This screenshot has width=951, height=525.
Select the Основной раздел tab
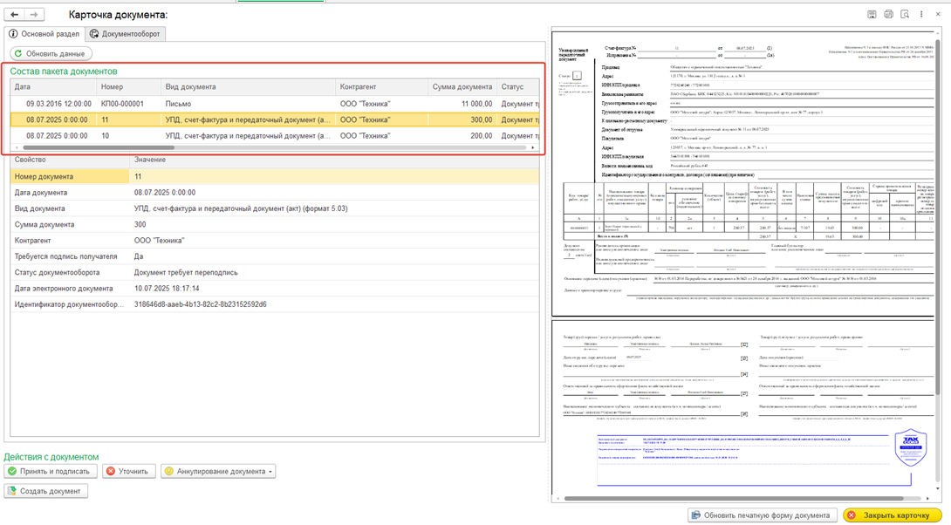click(x=44, y=34)
